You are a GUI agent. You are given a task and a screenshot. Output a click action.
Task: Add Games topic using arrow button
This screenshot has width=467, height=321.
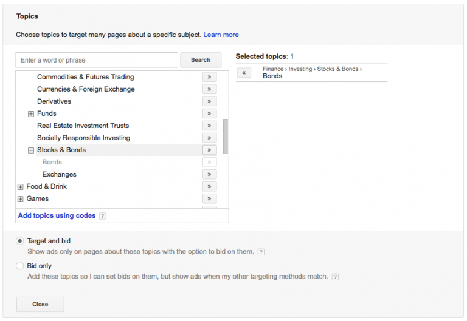click(209, 198)
